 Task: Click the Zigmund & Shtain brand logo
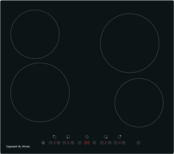[18, 146]
